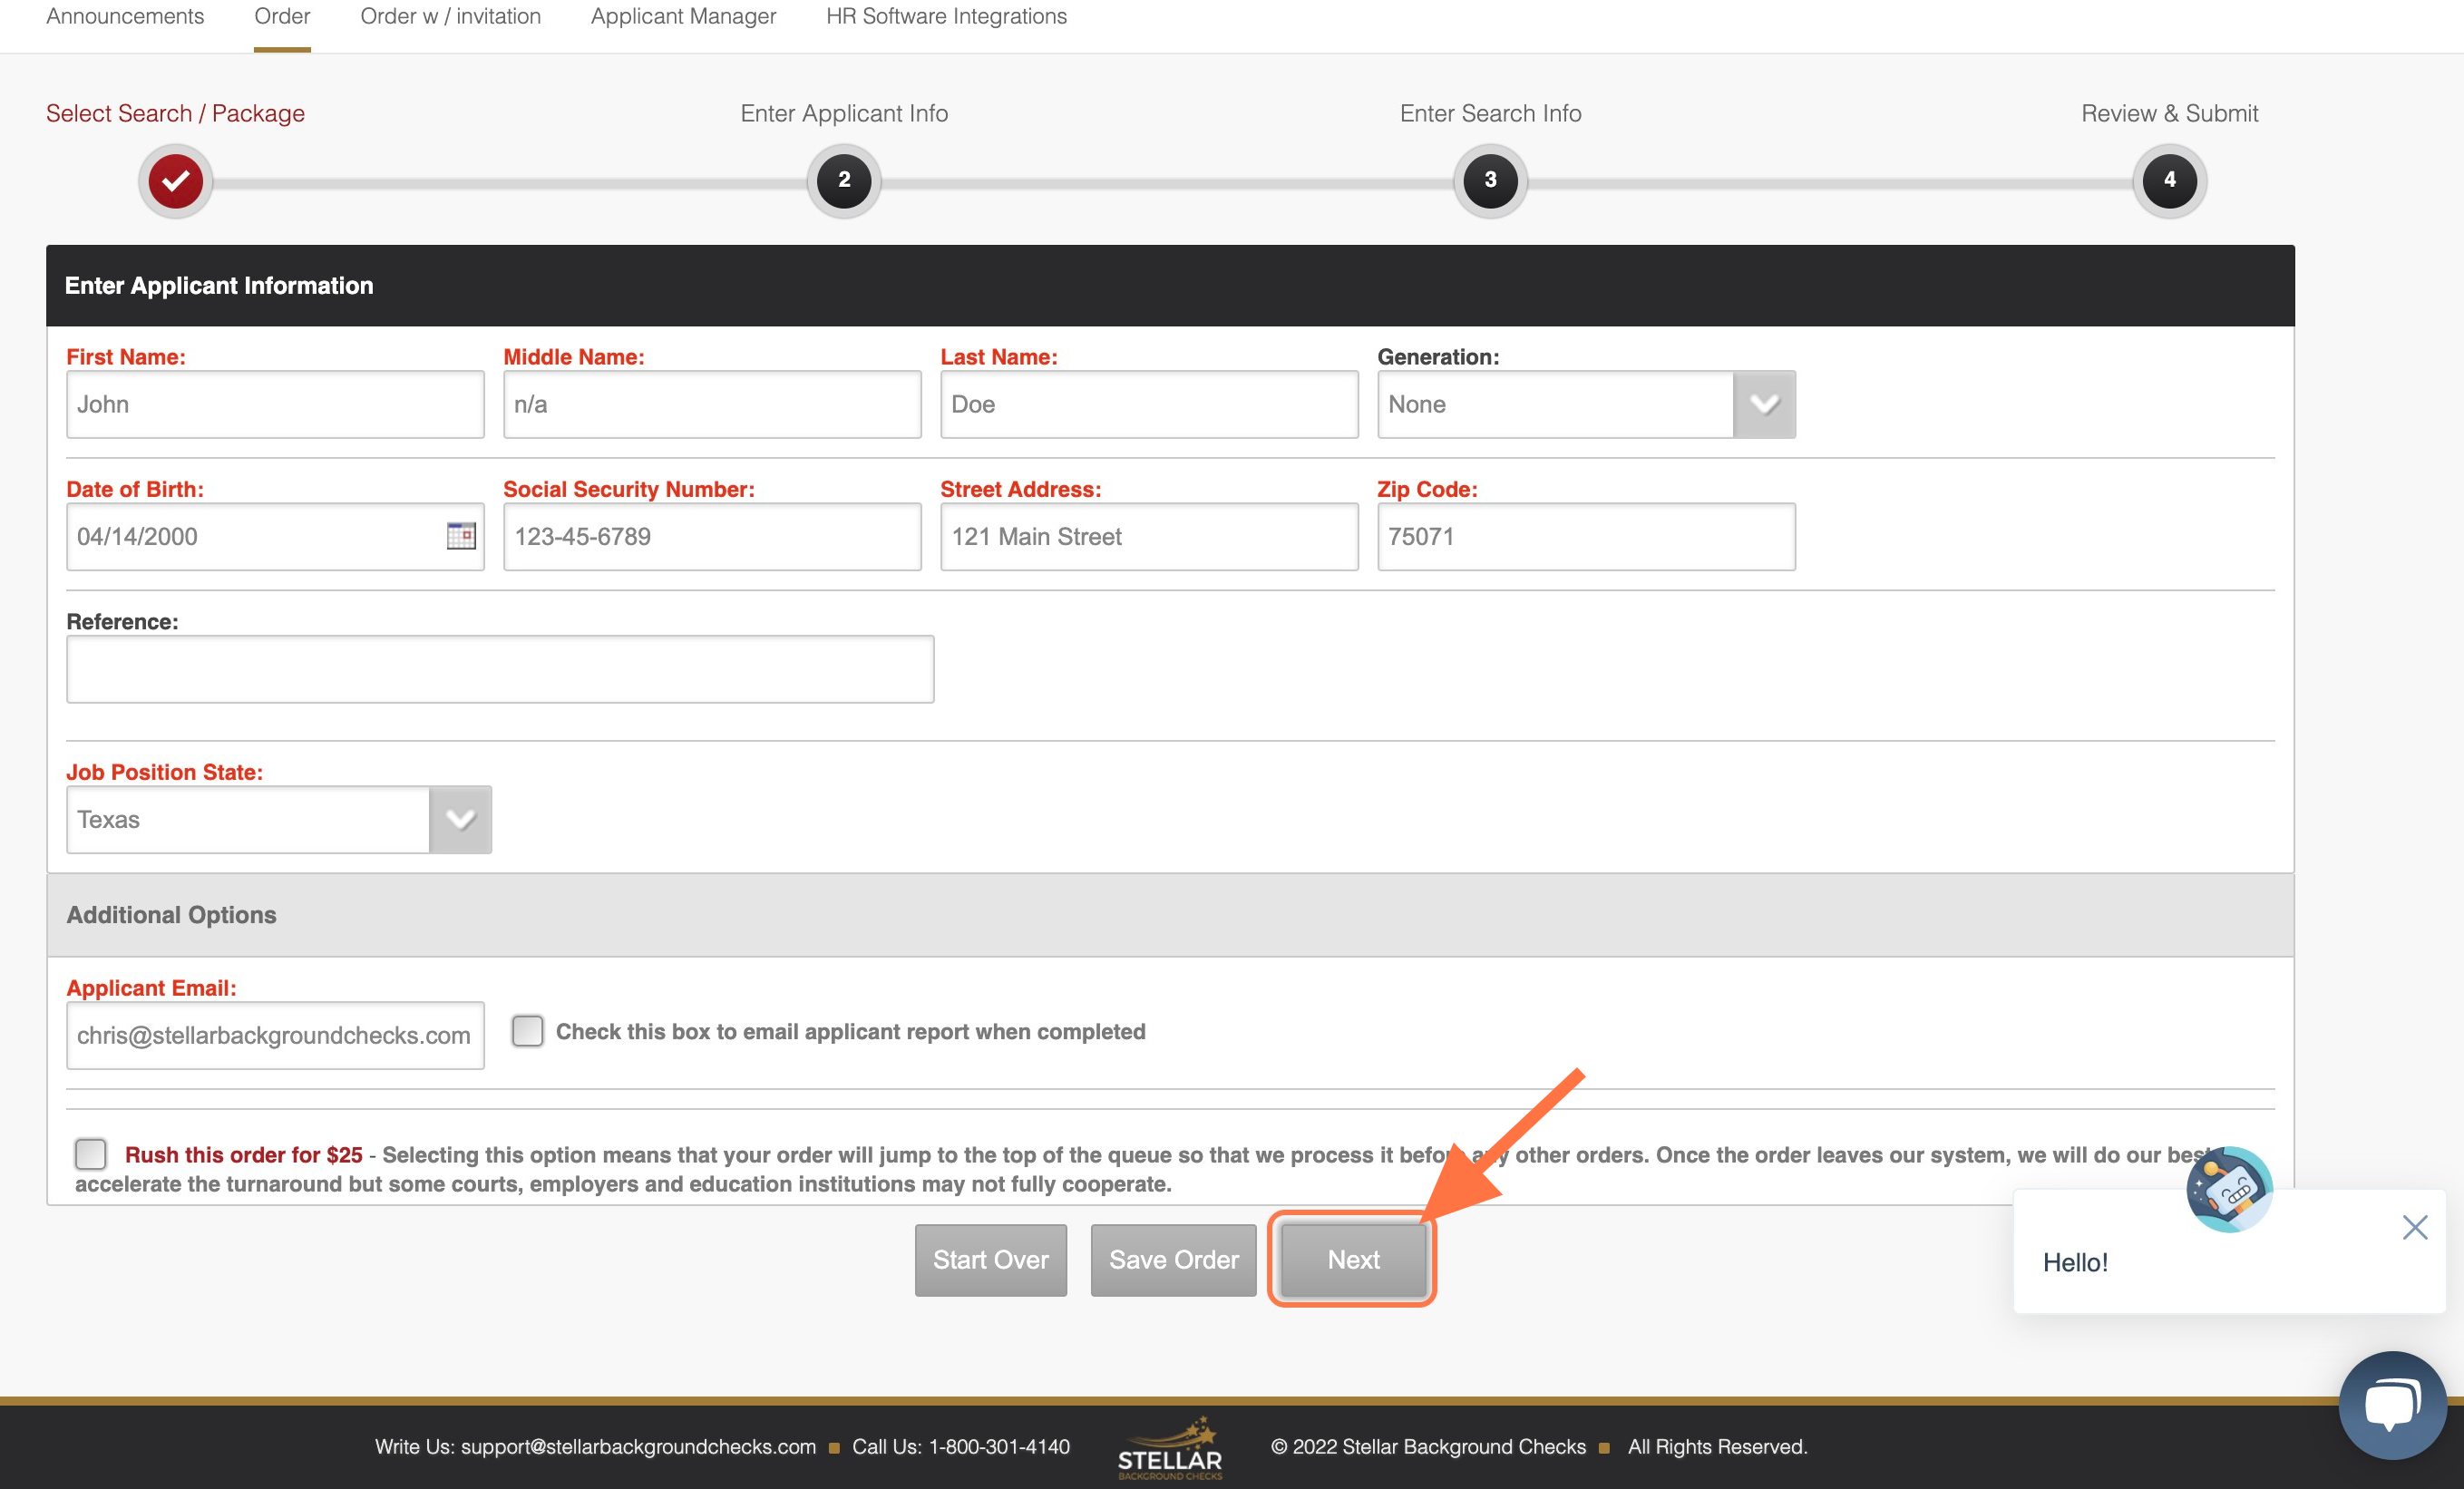Click the Additional Options section header
Screen dimensions: 2464x1489
coord(1170,915)
